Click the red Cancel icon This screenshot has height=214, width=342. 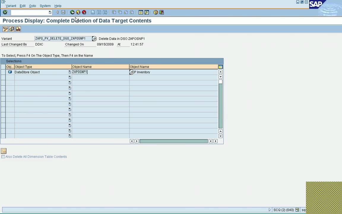84,12
